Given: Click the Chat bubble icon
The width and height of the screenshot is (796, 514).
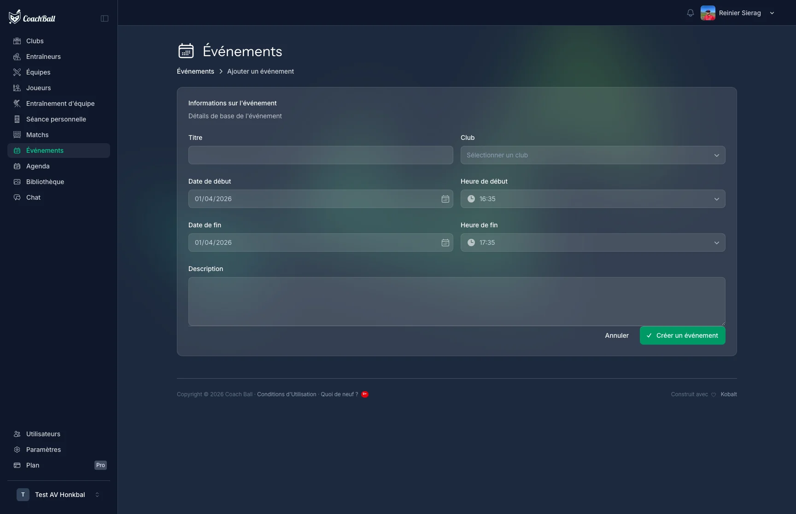Looking at the screenshot, I should coord(17,197).
